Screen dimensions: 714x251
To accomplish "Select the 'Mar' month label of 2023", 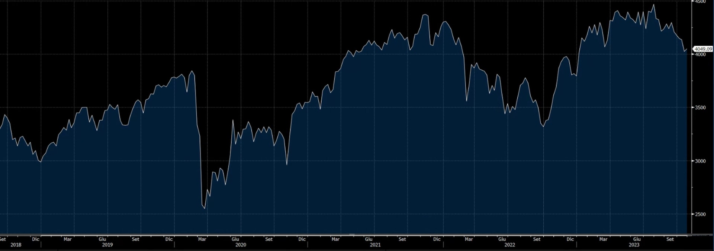I will click(x=603, y=239).
